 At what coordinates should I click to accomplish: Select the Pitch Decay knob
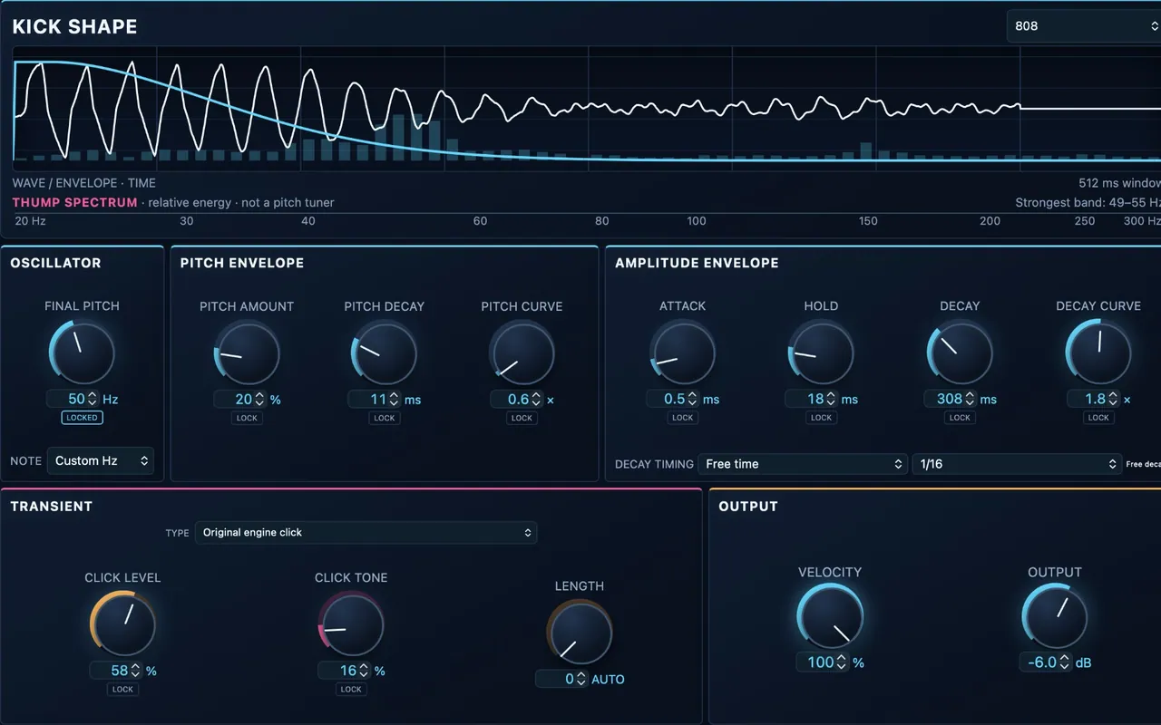[385, 353]
